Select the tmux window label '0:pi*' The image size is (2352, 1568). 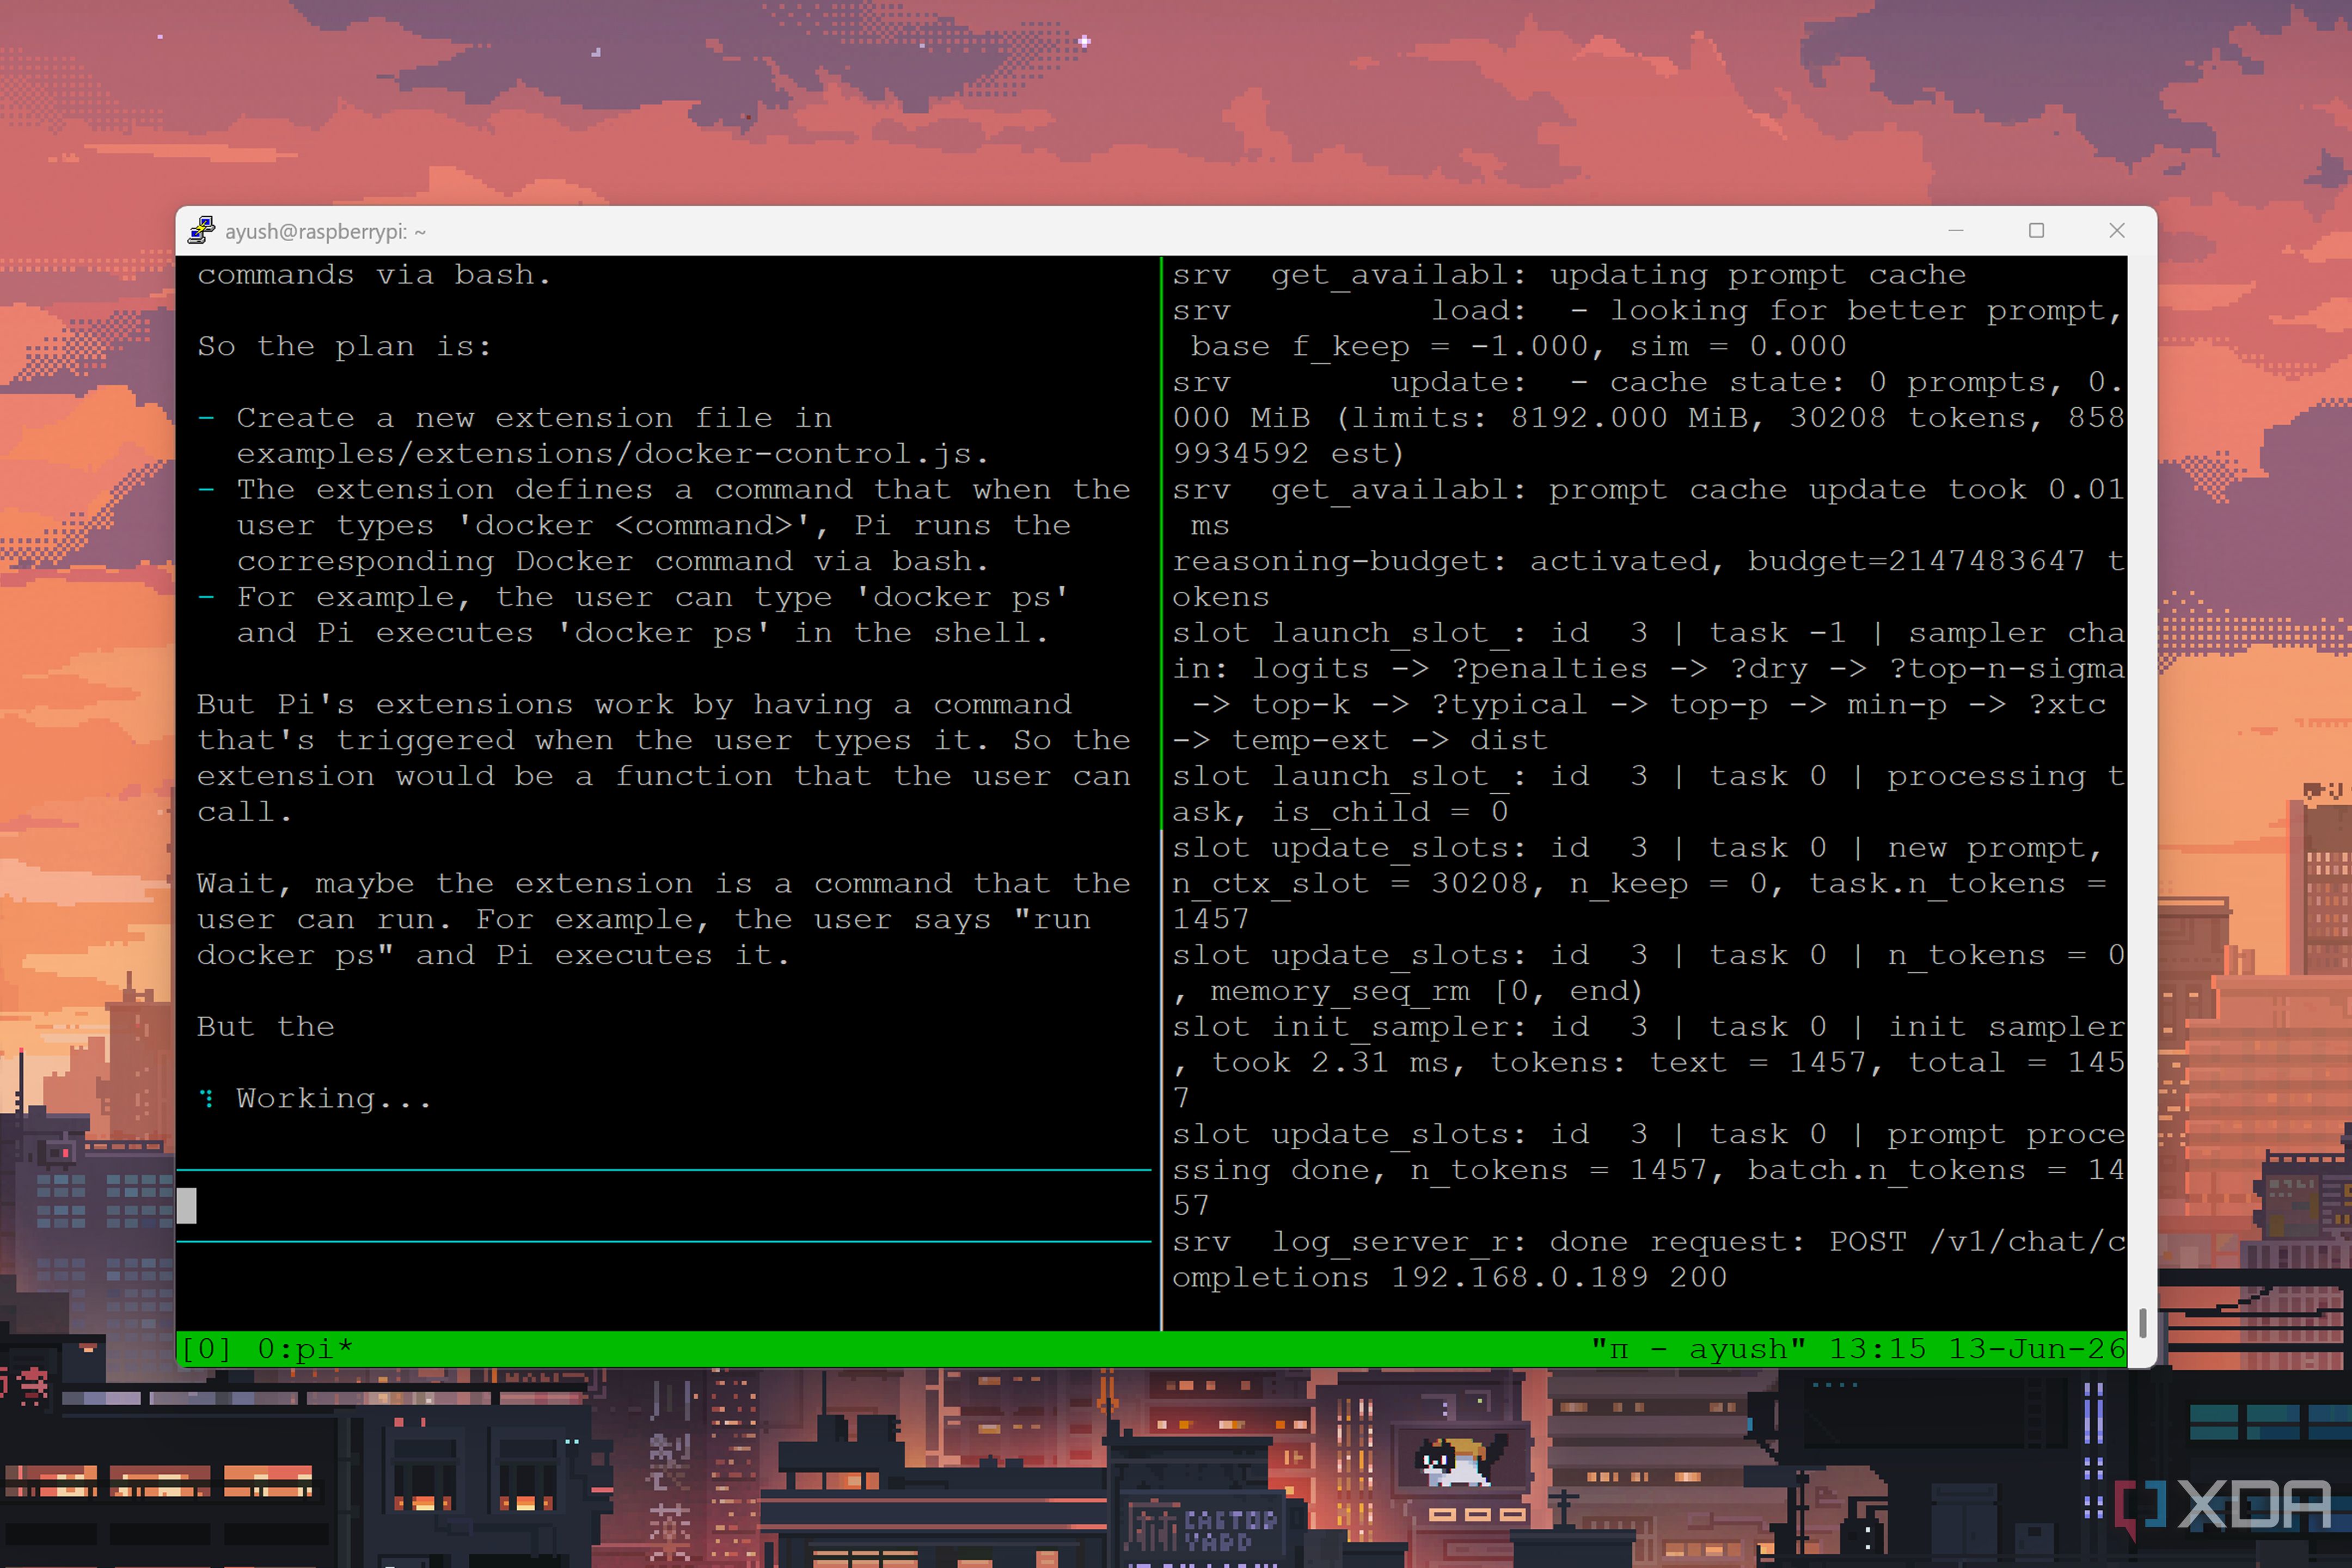(305, 1349)
